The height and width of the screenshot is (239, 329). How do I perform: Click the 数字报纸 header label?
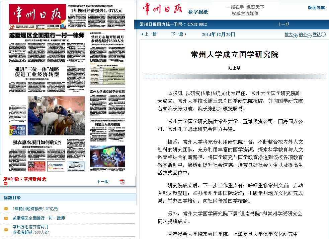tap(198, 12)
